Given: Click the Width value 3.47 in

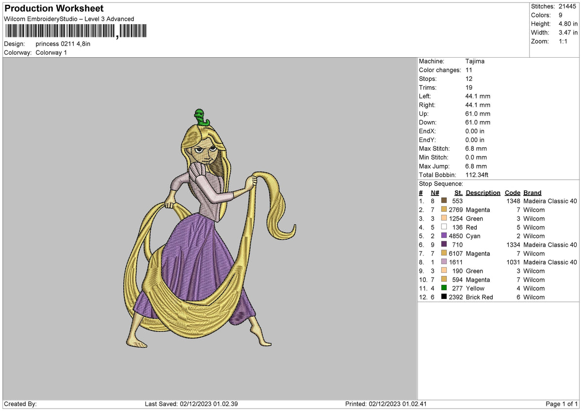Looking at the screenshot, I should pos(568,32).
